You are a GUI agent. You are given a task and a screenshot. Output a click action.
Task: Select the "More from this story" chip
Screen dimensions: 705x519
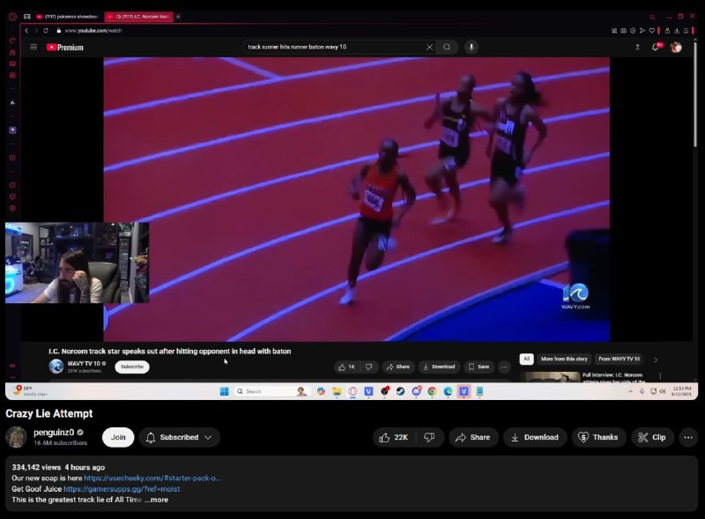[x=564, y=359]
